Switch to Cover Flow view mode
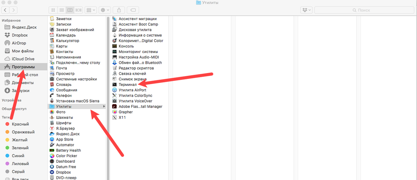The width and height of the screenshot is (417, 180). tap(79, 10)
